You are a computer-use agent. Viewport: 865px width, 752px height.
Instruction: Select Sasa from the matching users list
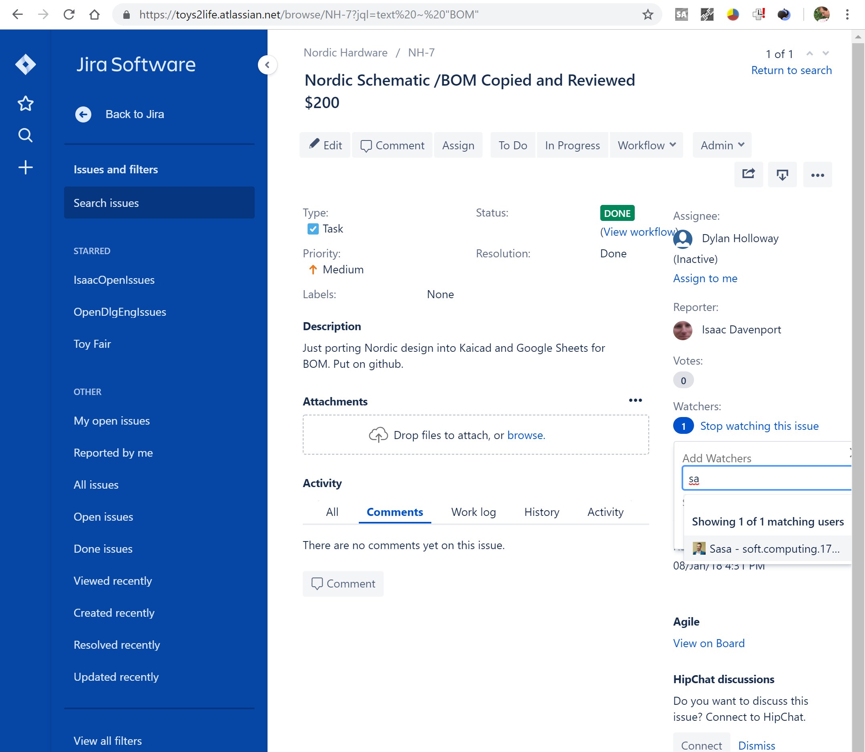pos(767,548)
